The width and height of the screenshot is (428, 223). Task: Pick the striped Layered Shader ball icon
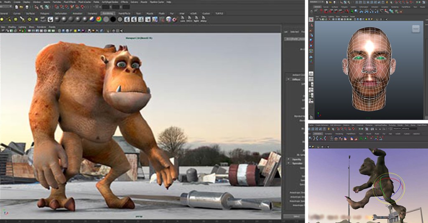[92, 19]
